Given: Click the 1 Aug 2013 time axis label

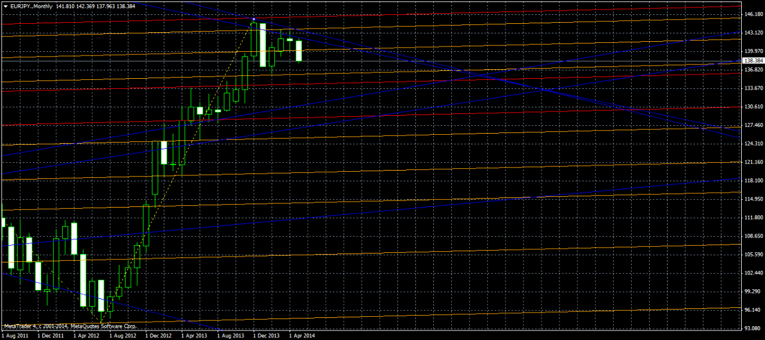Looking at the screenshot, I should (231, 336).
